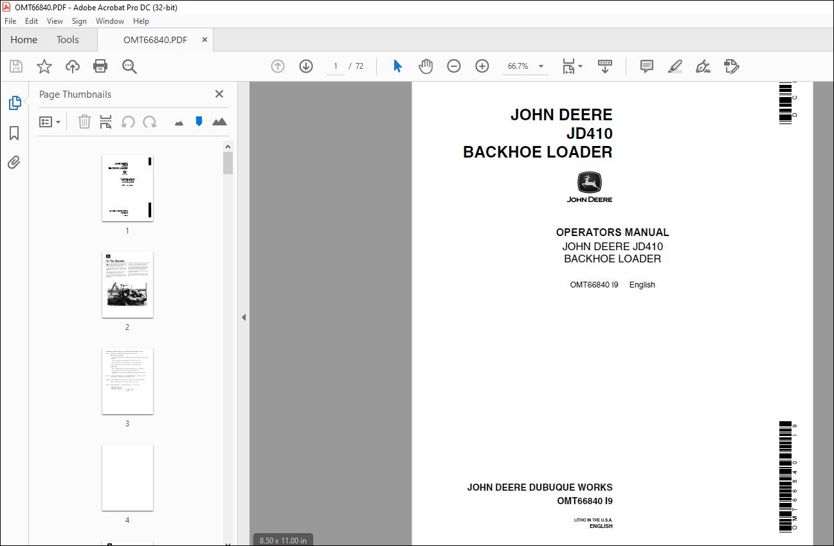The width and height of the screenshot is (834, 546).
Task: Click the read mode keyboard icon
Action: (x=605, y=66)
